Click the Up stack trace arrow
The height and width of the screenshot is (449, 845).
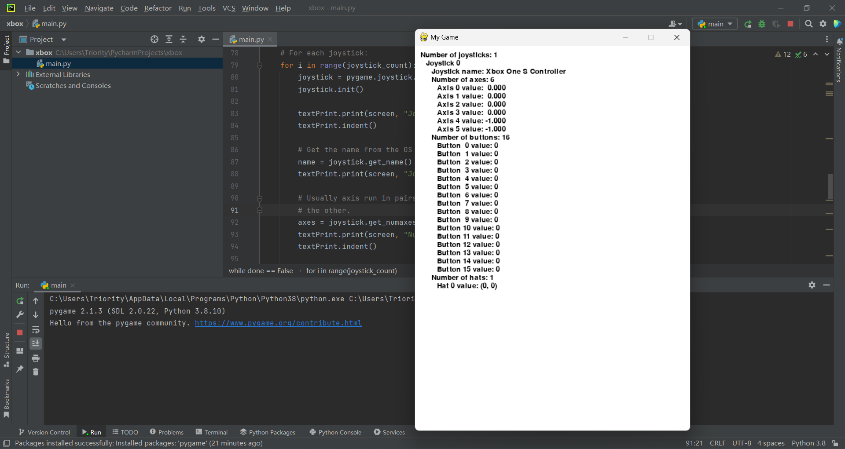[x=36, y=301]
